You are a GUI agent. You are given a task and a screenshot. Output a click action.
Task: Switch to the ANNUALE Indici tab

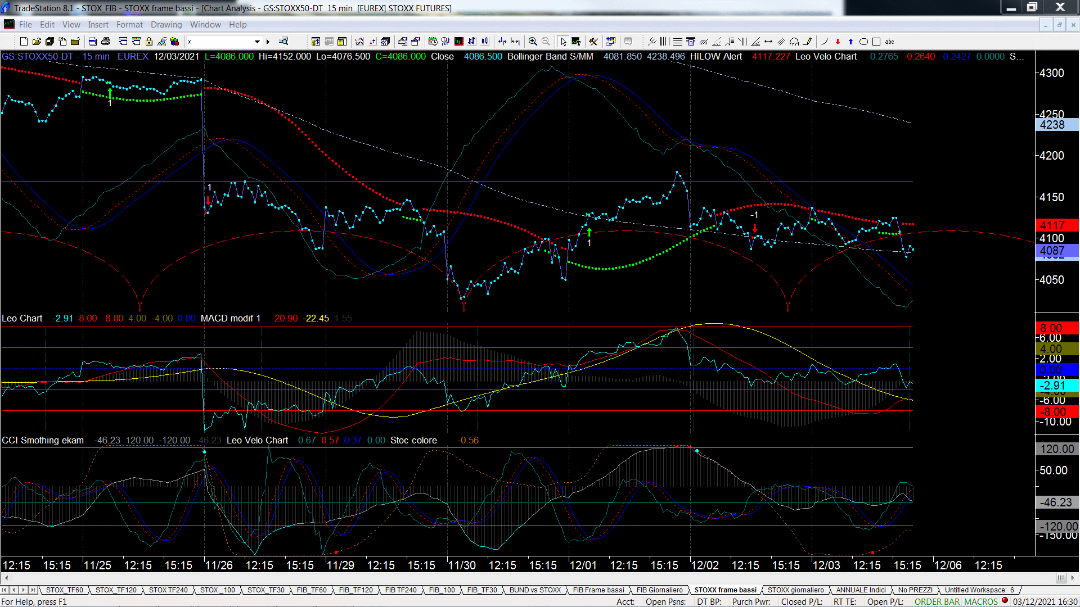pyautogui.click(x=861, y=590)
